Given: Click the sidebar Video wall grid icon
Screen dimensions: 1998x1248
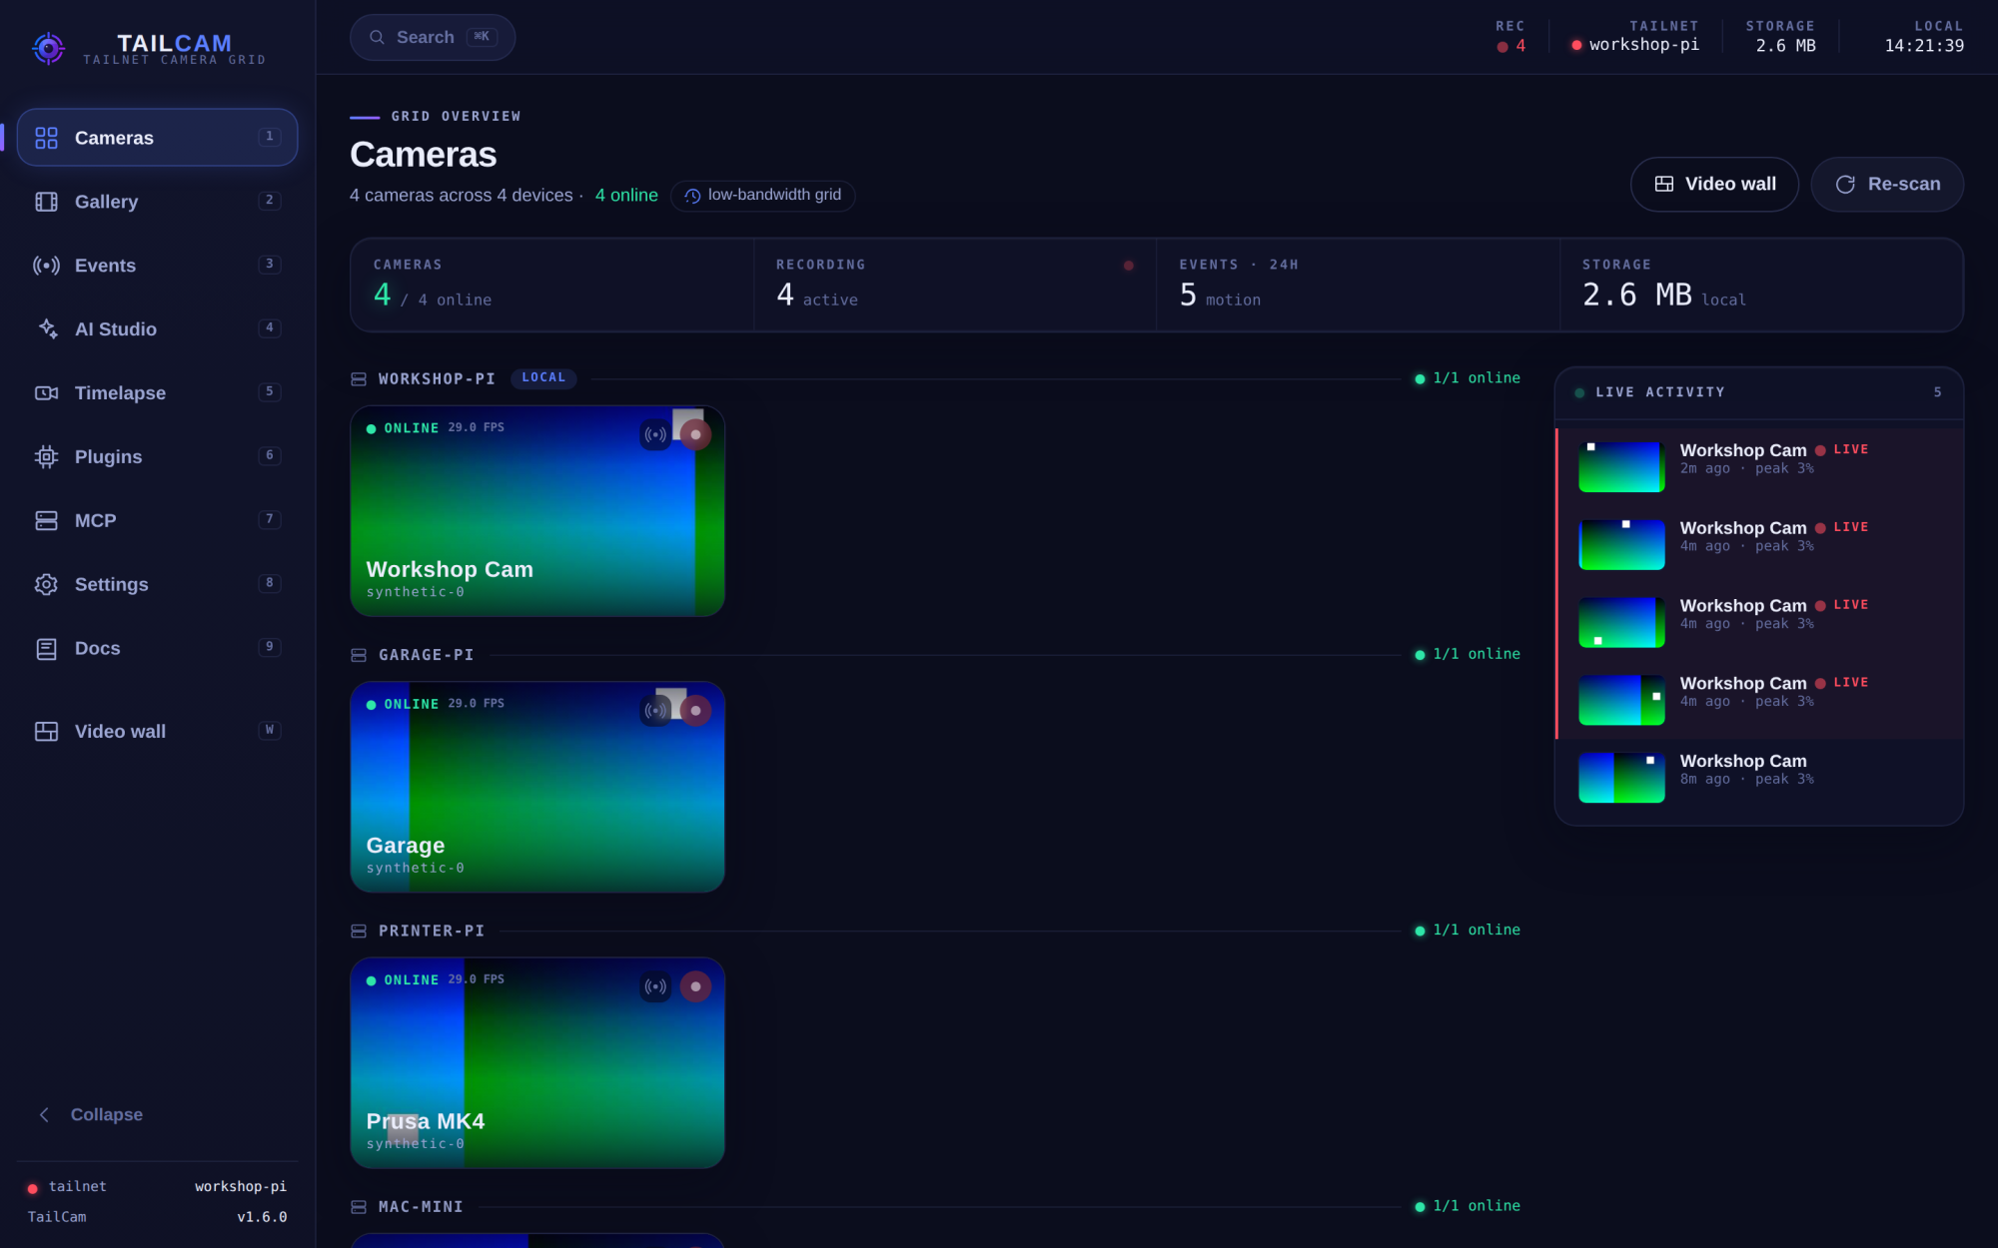Looking at the screenshot, I should (x=46, y=732).
